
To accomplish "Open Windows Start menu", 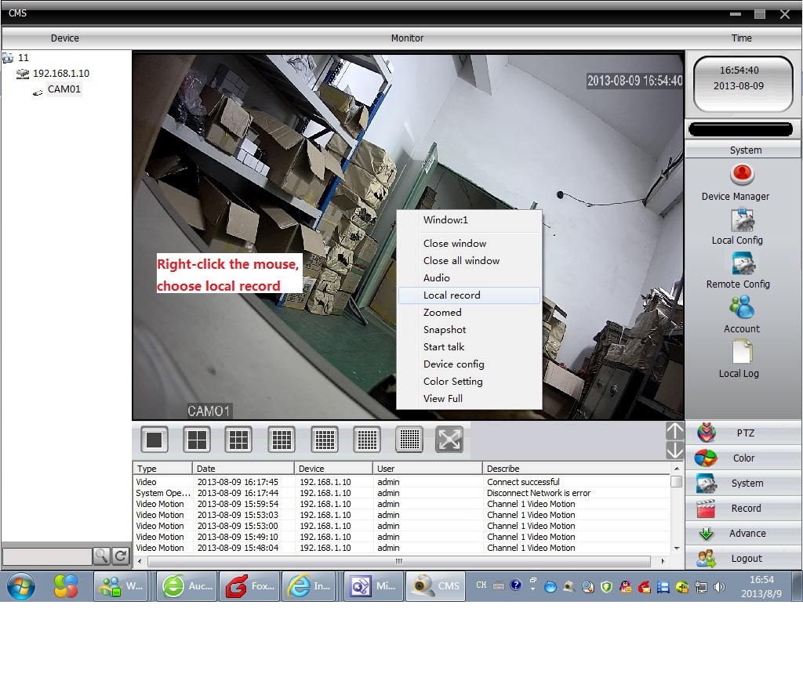I will [x=20, y=586].
